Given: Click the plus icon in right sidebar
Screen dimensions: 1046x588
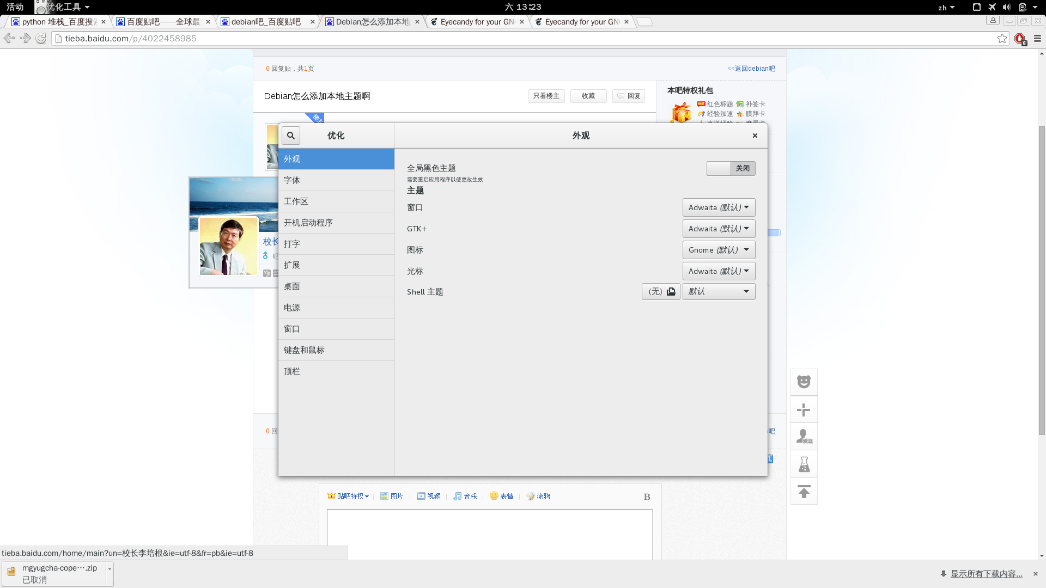Looking at the screenshot, I should (x=804, y=410).
